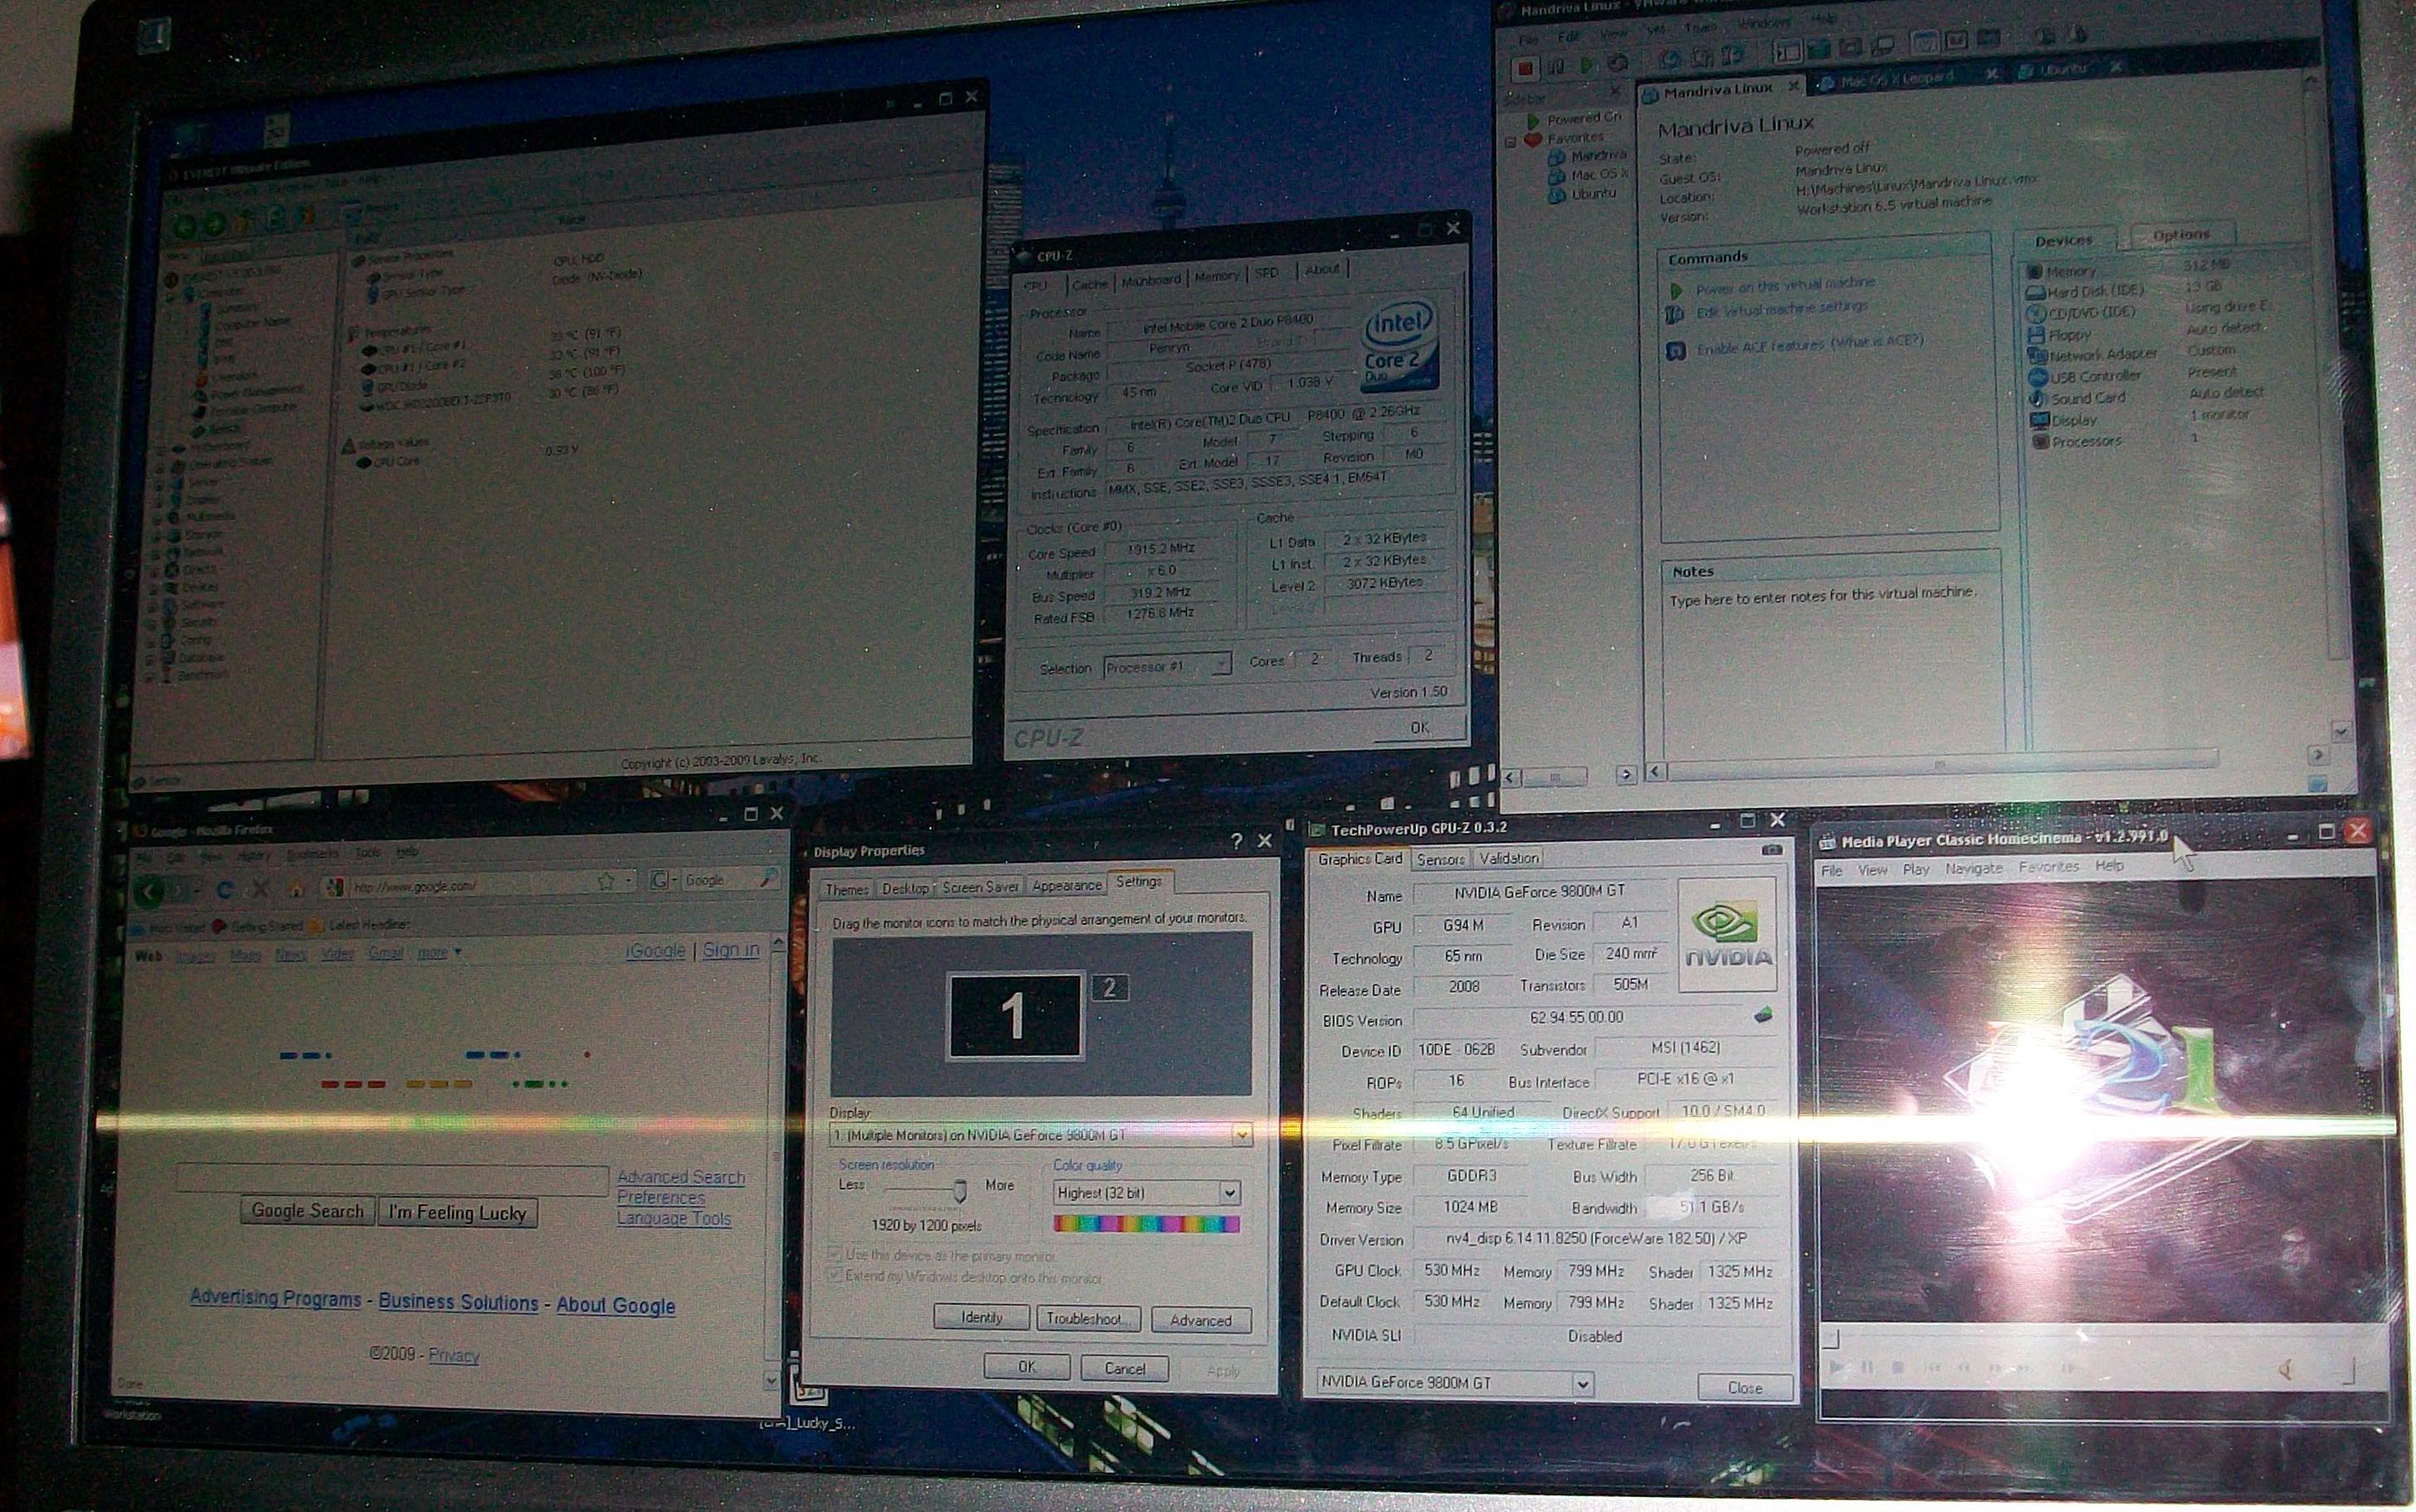Open the Display monitor dropdown in Display Properties

coord(1241,1134)
